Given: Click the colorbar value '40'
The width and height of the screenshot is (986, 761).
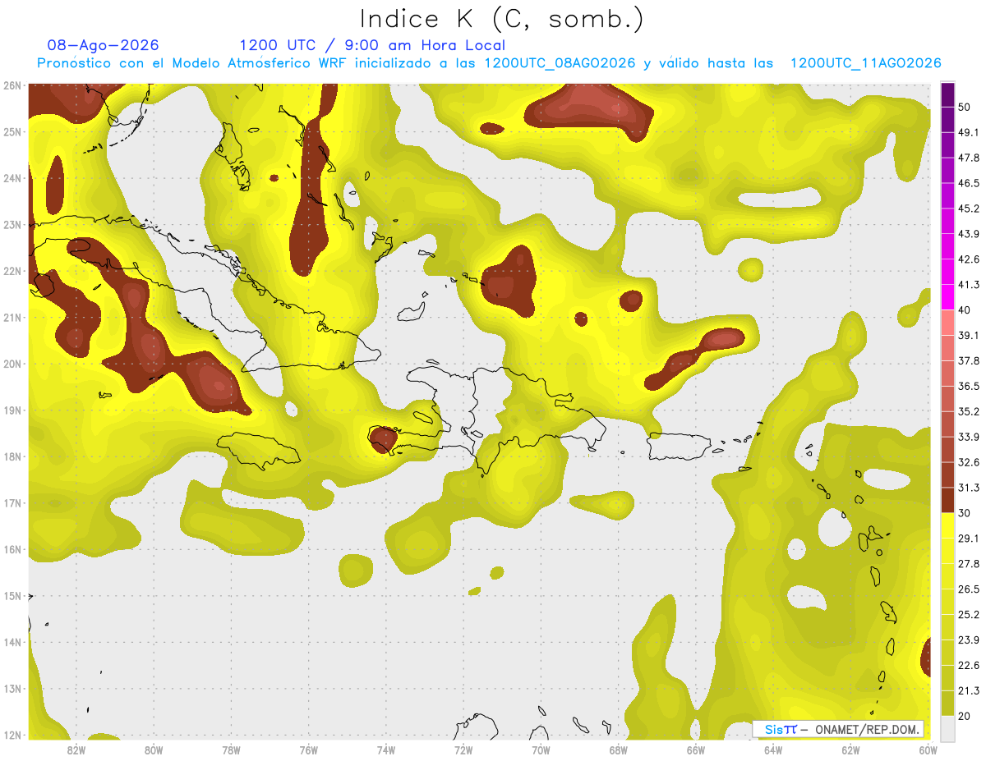Looking at the screenshot, I should coord(965,310).
